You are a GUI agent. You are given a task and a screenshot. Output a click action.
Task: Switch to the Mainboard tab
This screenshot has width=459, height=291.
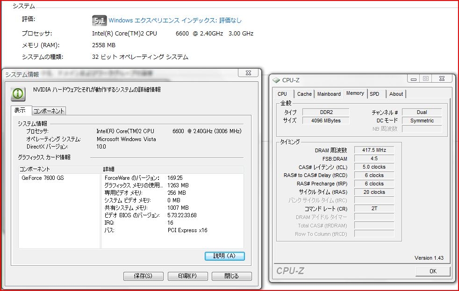(329, 94)
